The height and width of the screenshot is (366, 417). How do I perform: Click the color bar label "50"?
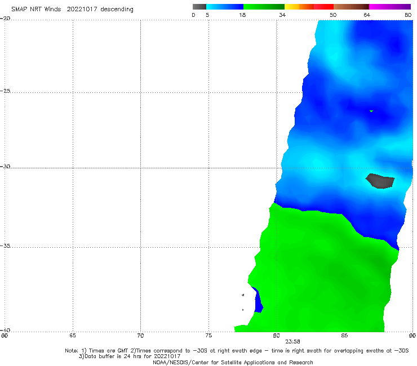333,15
